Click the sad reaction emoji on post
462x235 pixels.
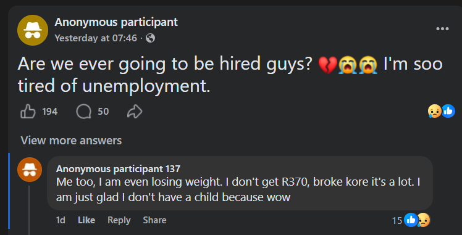pos(434,112)
